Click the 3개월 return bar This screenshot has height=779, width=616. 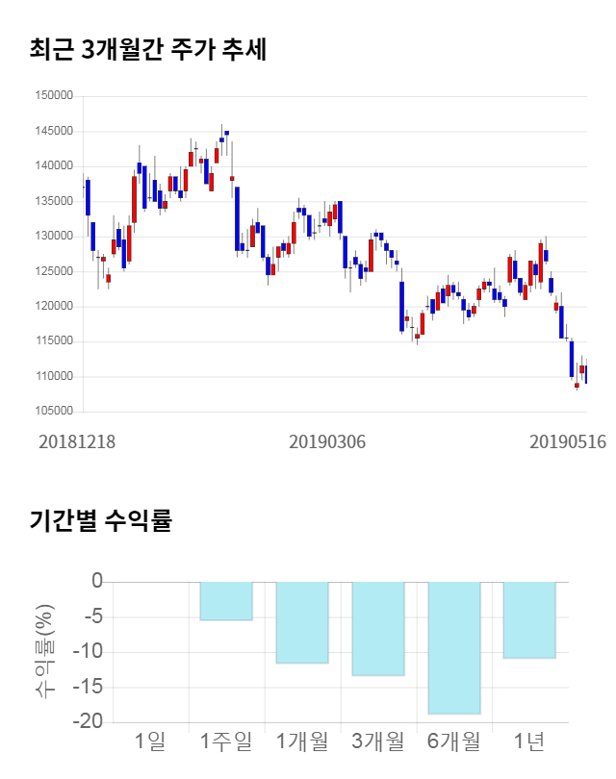click(x=378, y=628)
